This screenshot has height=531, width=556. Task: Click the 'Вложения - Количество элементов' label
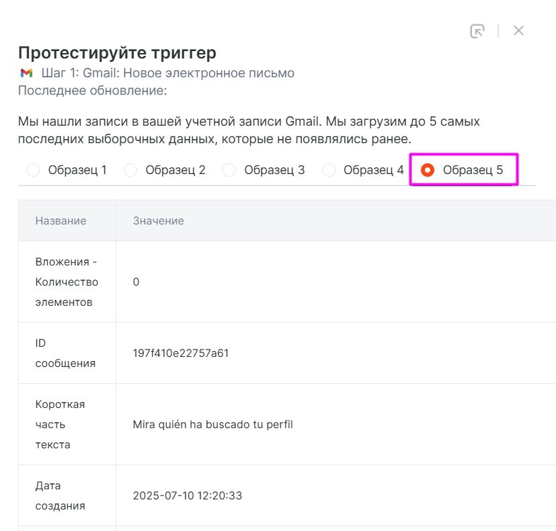click(x=67, y=282)
